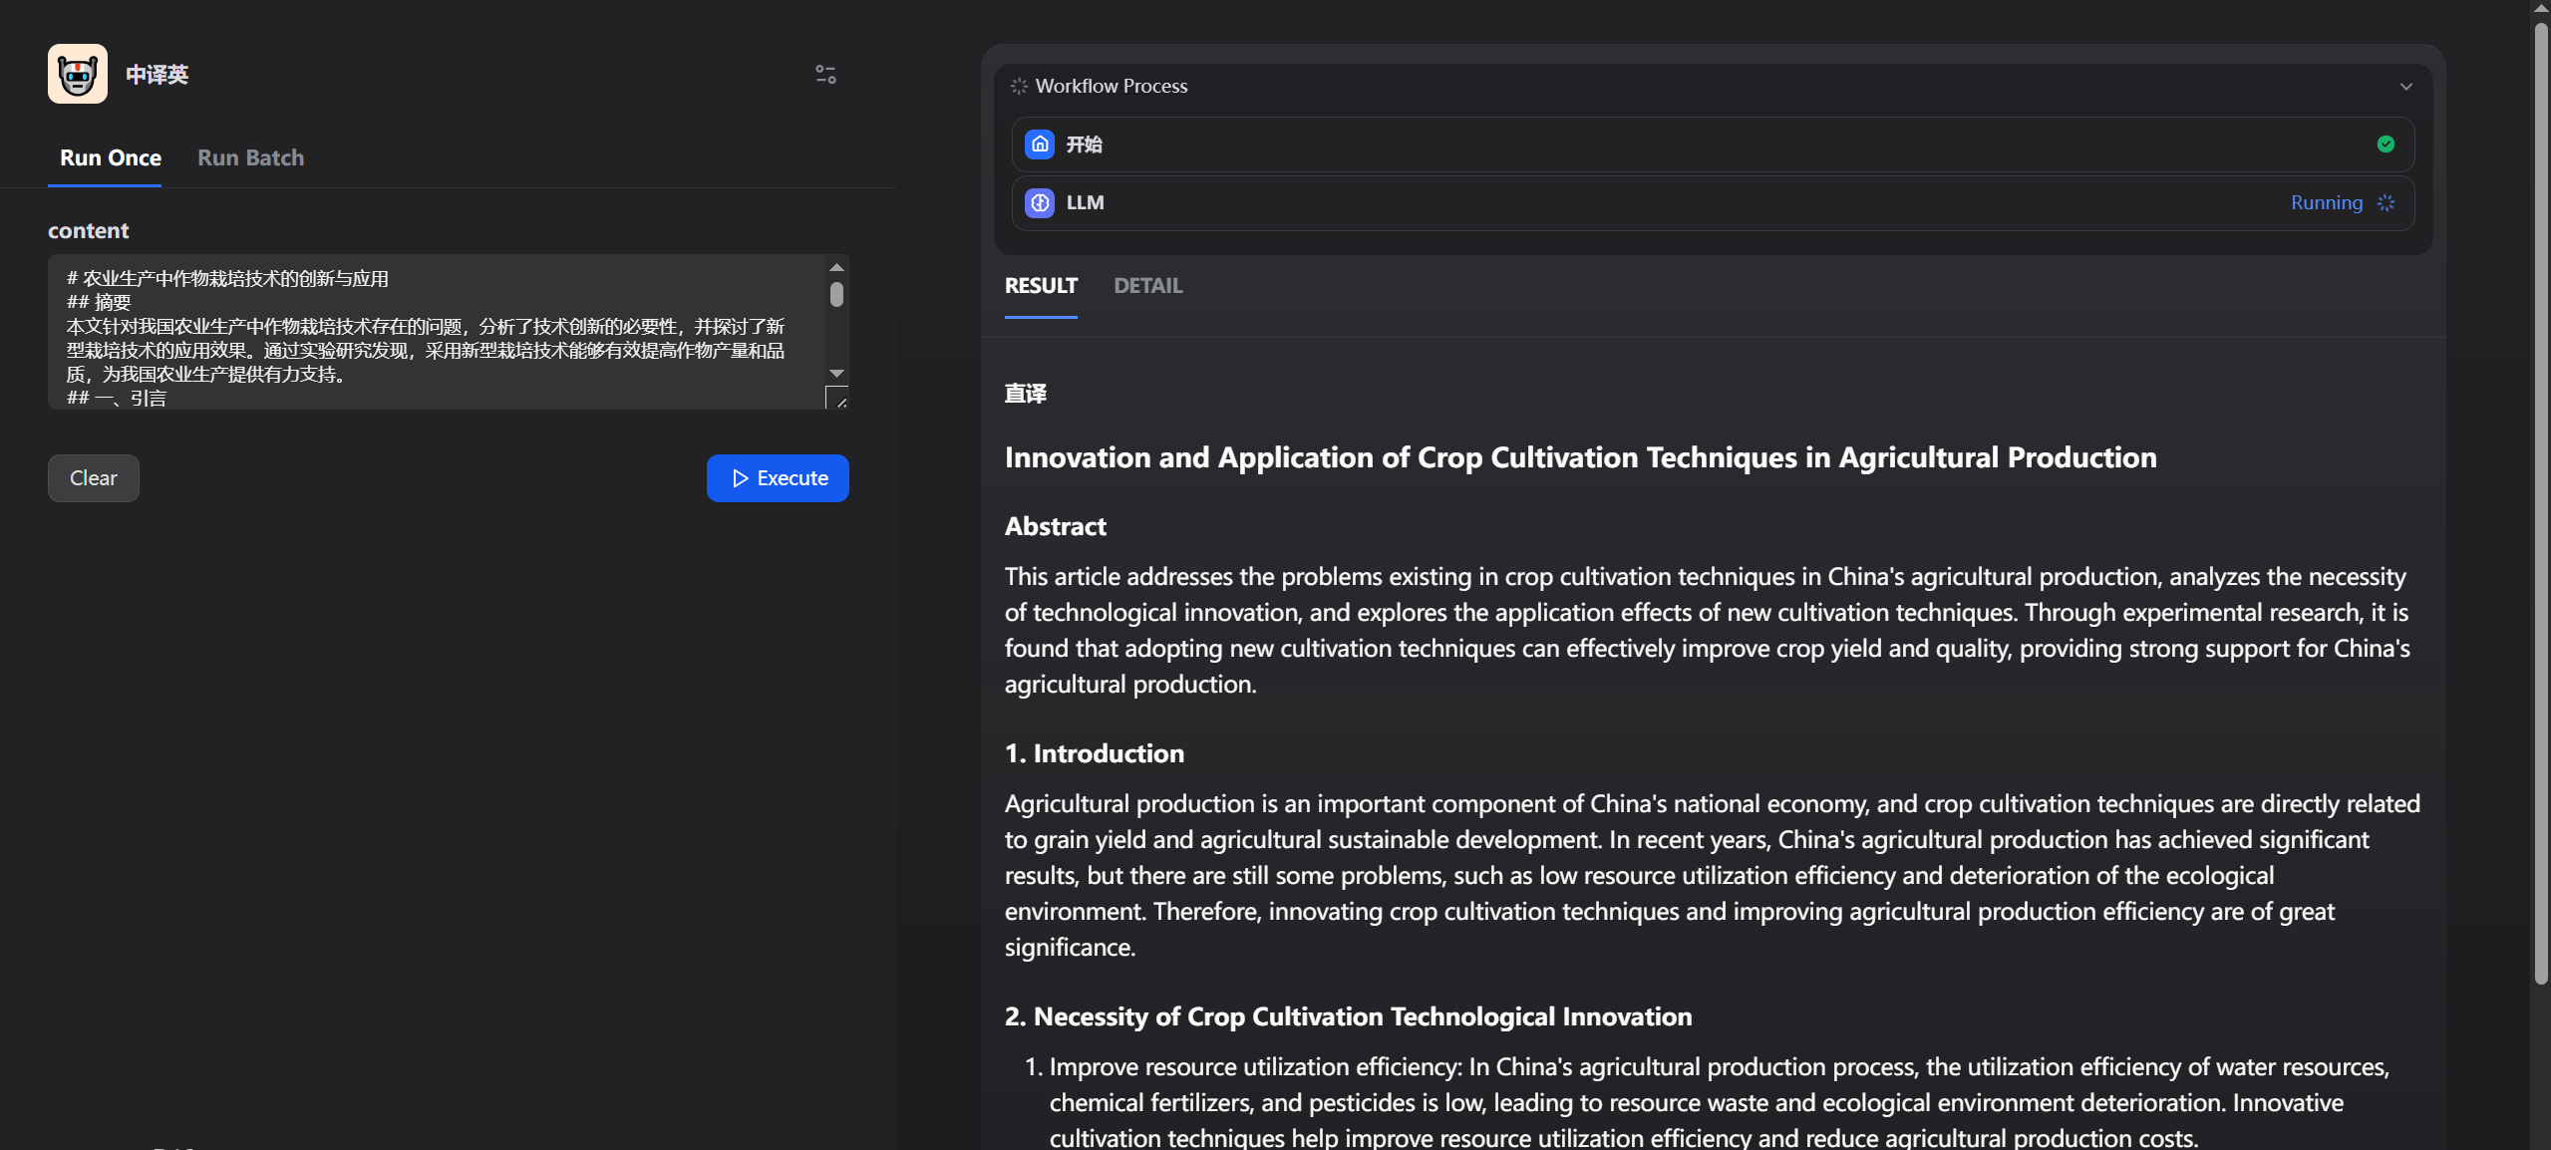The width and height of the screenshot is (2551, 1150).
Task: Expand the 开始 node row
Action: coord(1695,144)
